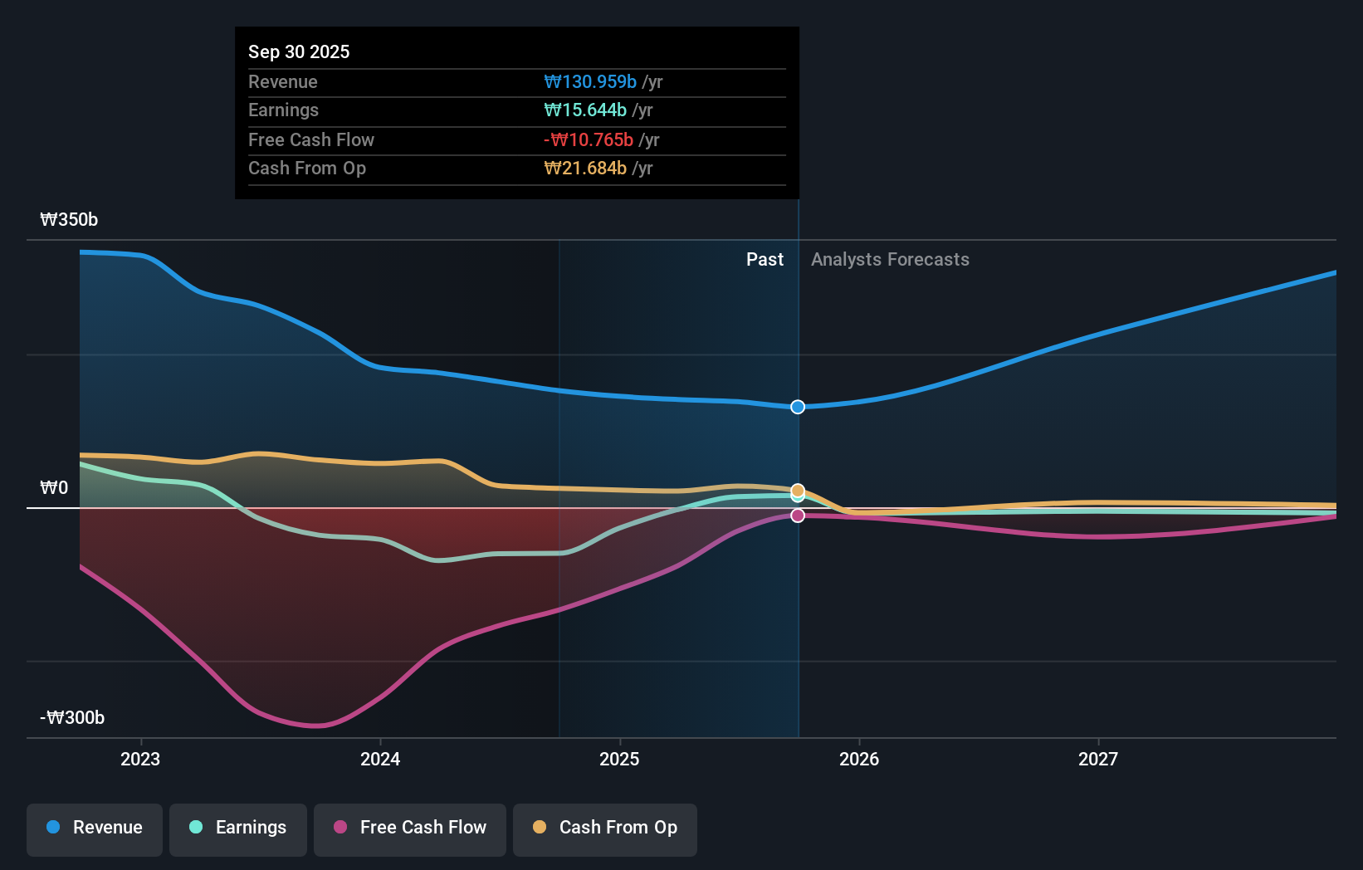Click the Free Cash Flow legend button

click(409, 829)
